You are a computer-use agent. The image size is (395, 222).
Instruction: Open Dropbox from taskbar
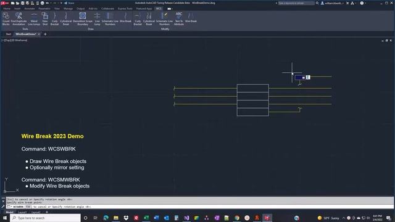[126, 218]
